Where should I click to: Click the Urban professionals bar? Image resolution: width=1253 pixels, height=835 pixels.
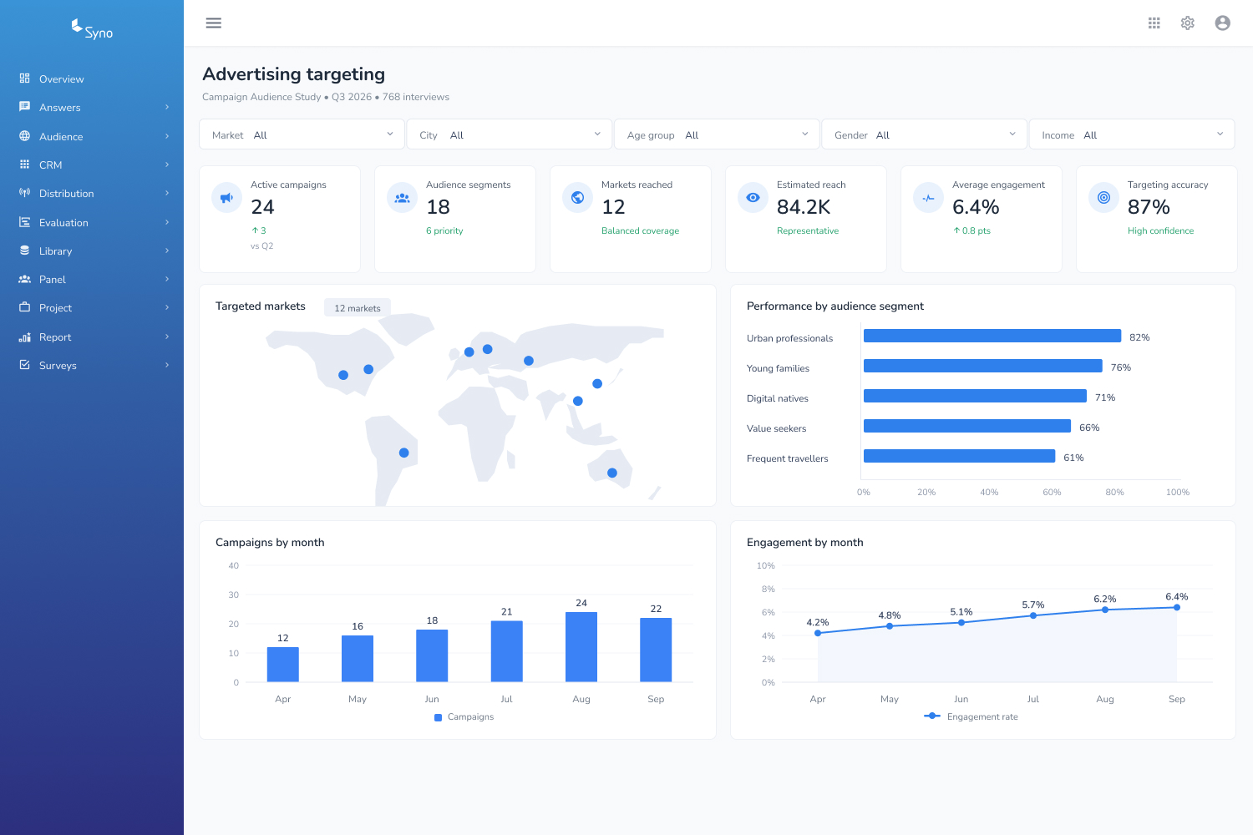992,336
